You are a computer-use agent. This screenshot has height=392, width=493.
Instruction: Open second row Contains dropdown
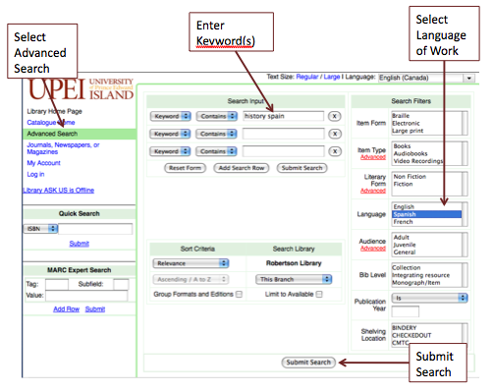(x=217, y=134)
